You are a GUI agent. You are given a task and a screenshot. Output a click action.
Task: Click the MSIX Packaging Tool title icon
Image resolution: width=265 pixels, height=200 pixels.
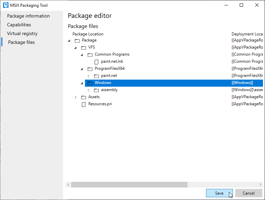tap(5, 5)
